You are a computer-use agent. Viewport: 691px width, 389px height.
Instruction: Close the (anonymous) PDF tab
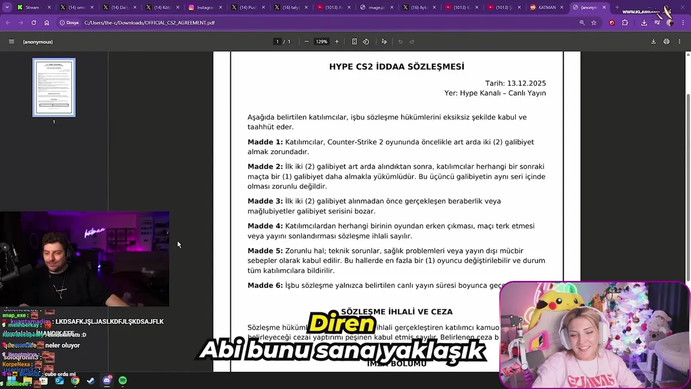(x=604, y=8)
